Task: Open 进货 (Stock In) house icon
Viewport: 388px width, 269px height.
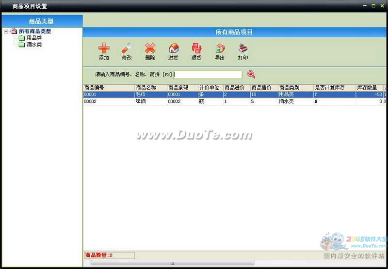Action: pyautogui.click(x=173, y=48)
